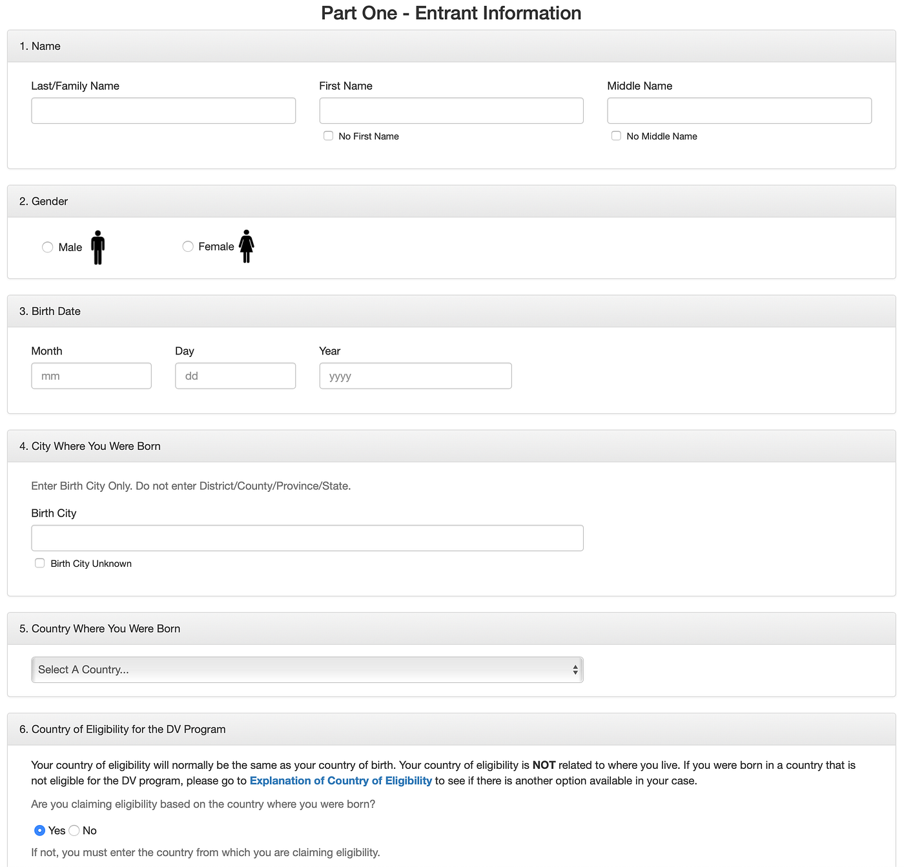Choose No for eligibility by birth country
This screenshot has width=904, height=867.
coord(74,830)
